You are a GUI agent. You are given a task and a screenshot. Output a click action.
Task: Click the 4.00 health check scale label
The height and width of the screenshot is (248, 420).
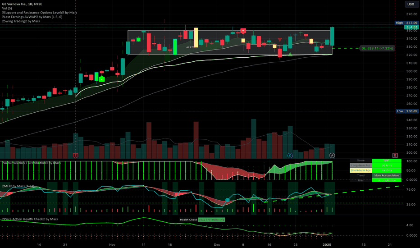point(410,225)
